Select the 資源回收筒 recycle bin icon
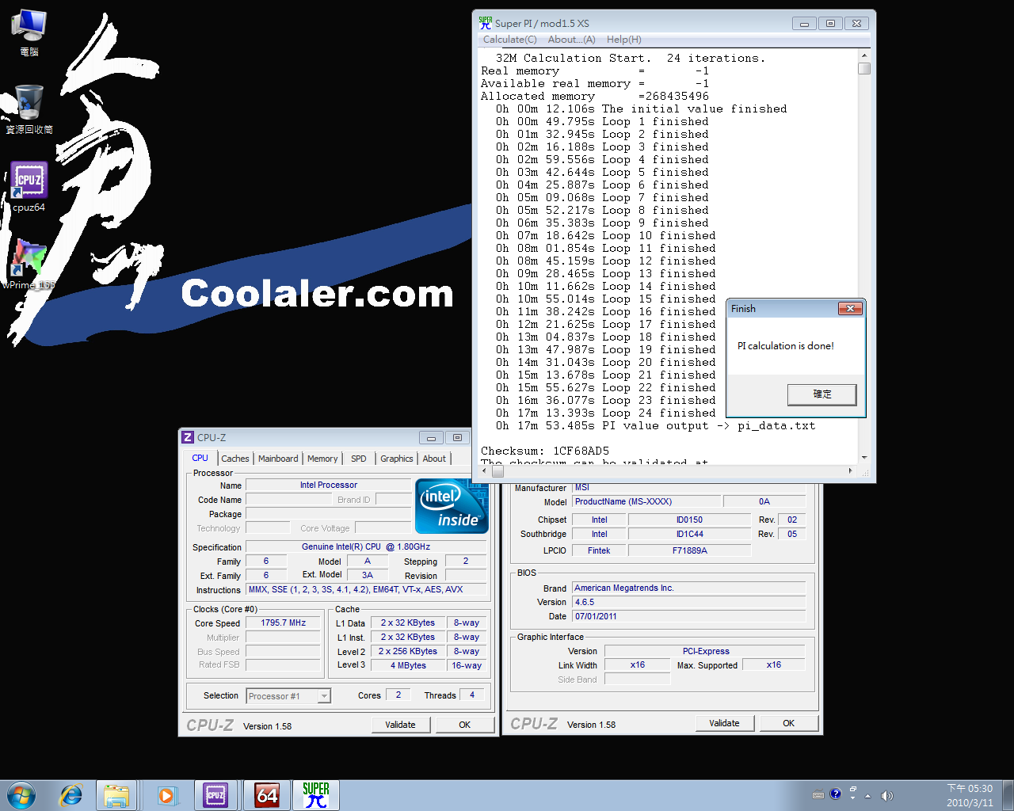Screen dimensions: 1014x811 pos(29,109)
